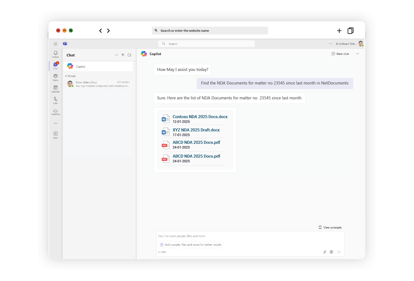Go back with browser back arrow
The image size is (414, 281).
click(x=100, y=31)
